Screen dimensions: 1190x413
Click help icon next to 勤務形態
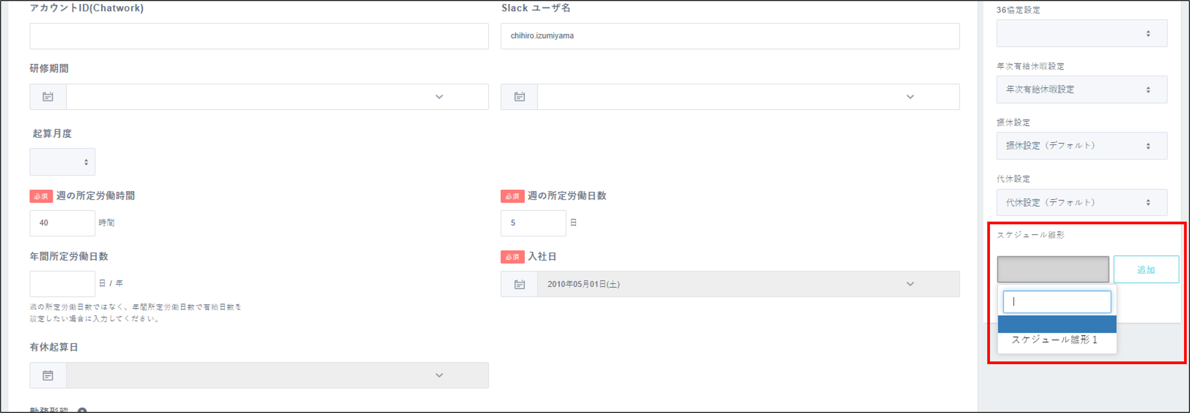82,410
